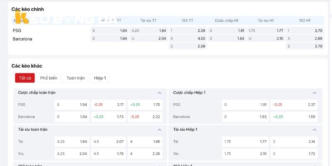Pick PSG -0.25 full match odds 2.17
Screen dimensions: 332x166
(108, 105)
